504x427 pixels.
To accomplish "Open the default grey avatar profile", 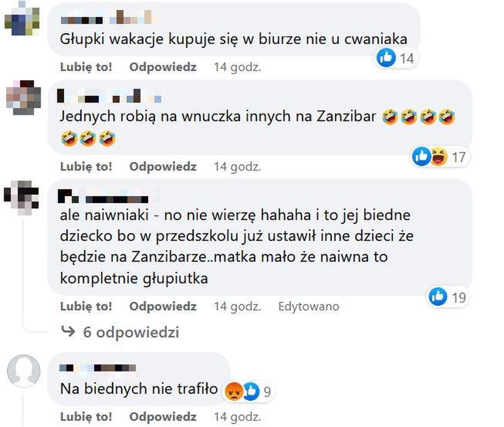I will [x=23, y=370].
